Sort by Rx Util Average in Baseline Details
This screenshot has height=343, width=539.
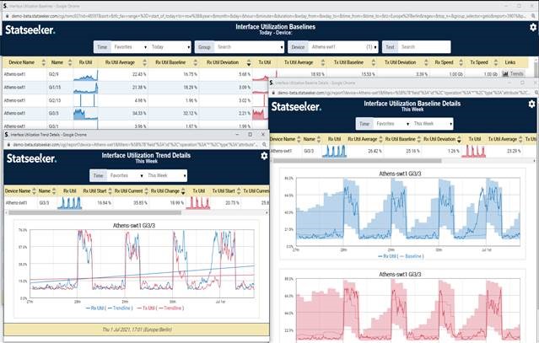[380, 139]
